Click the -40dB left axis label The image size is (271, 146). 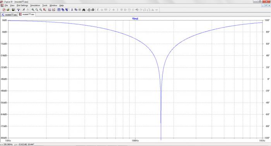4,79
